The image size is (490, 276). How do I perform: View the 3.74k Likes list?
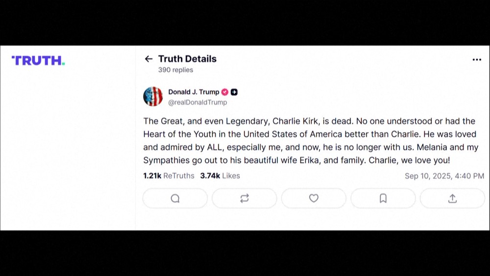220,176
